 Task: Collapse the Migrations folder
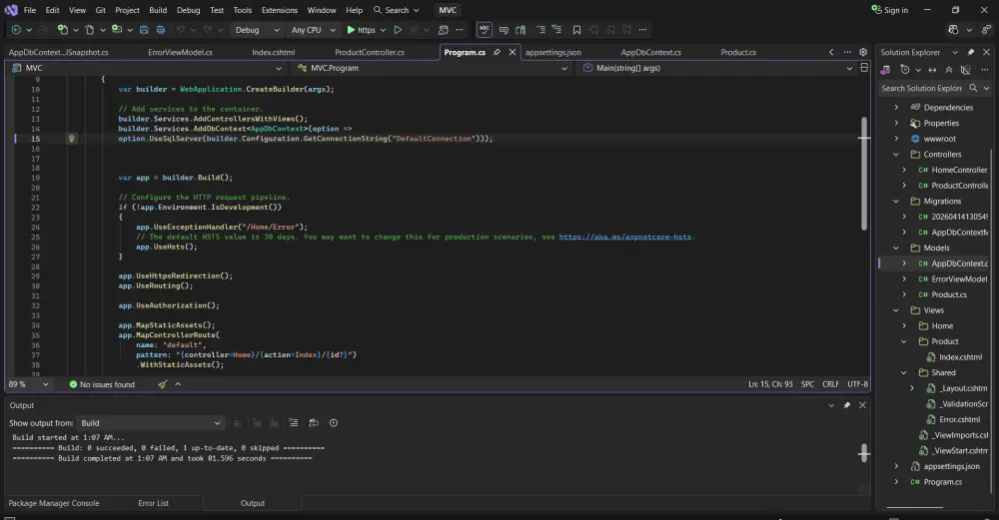[896, 202]
